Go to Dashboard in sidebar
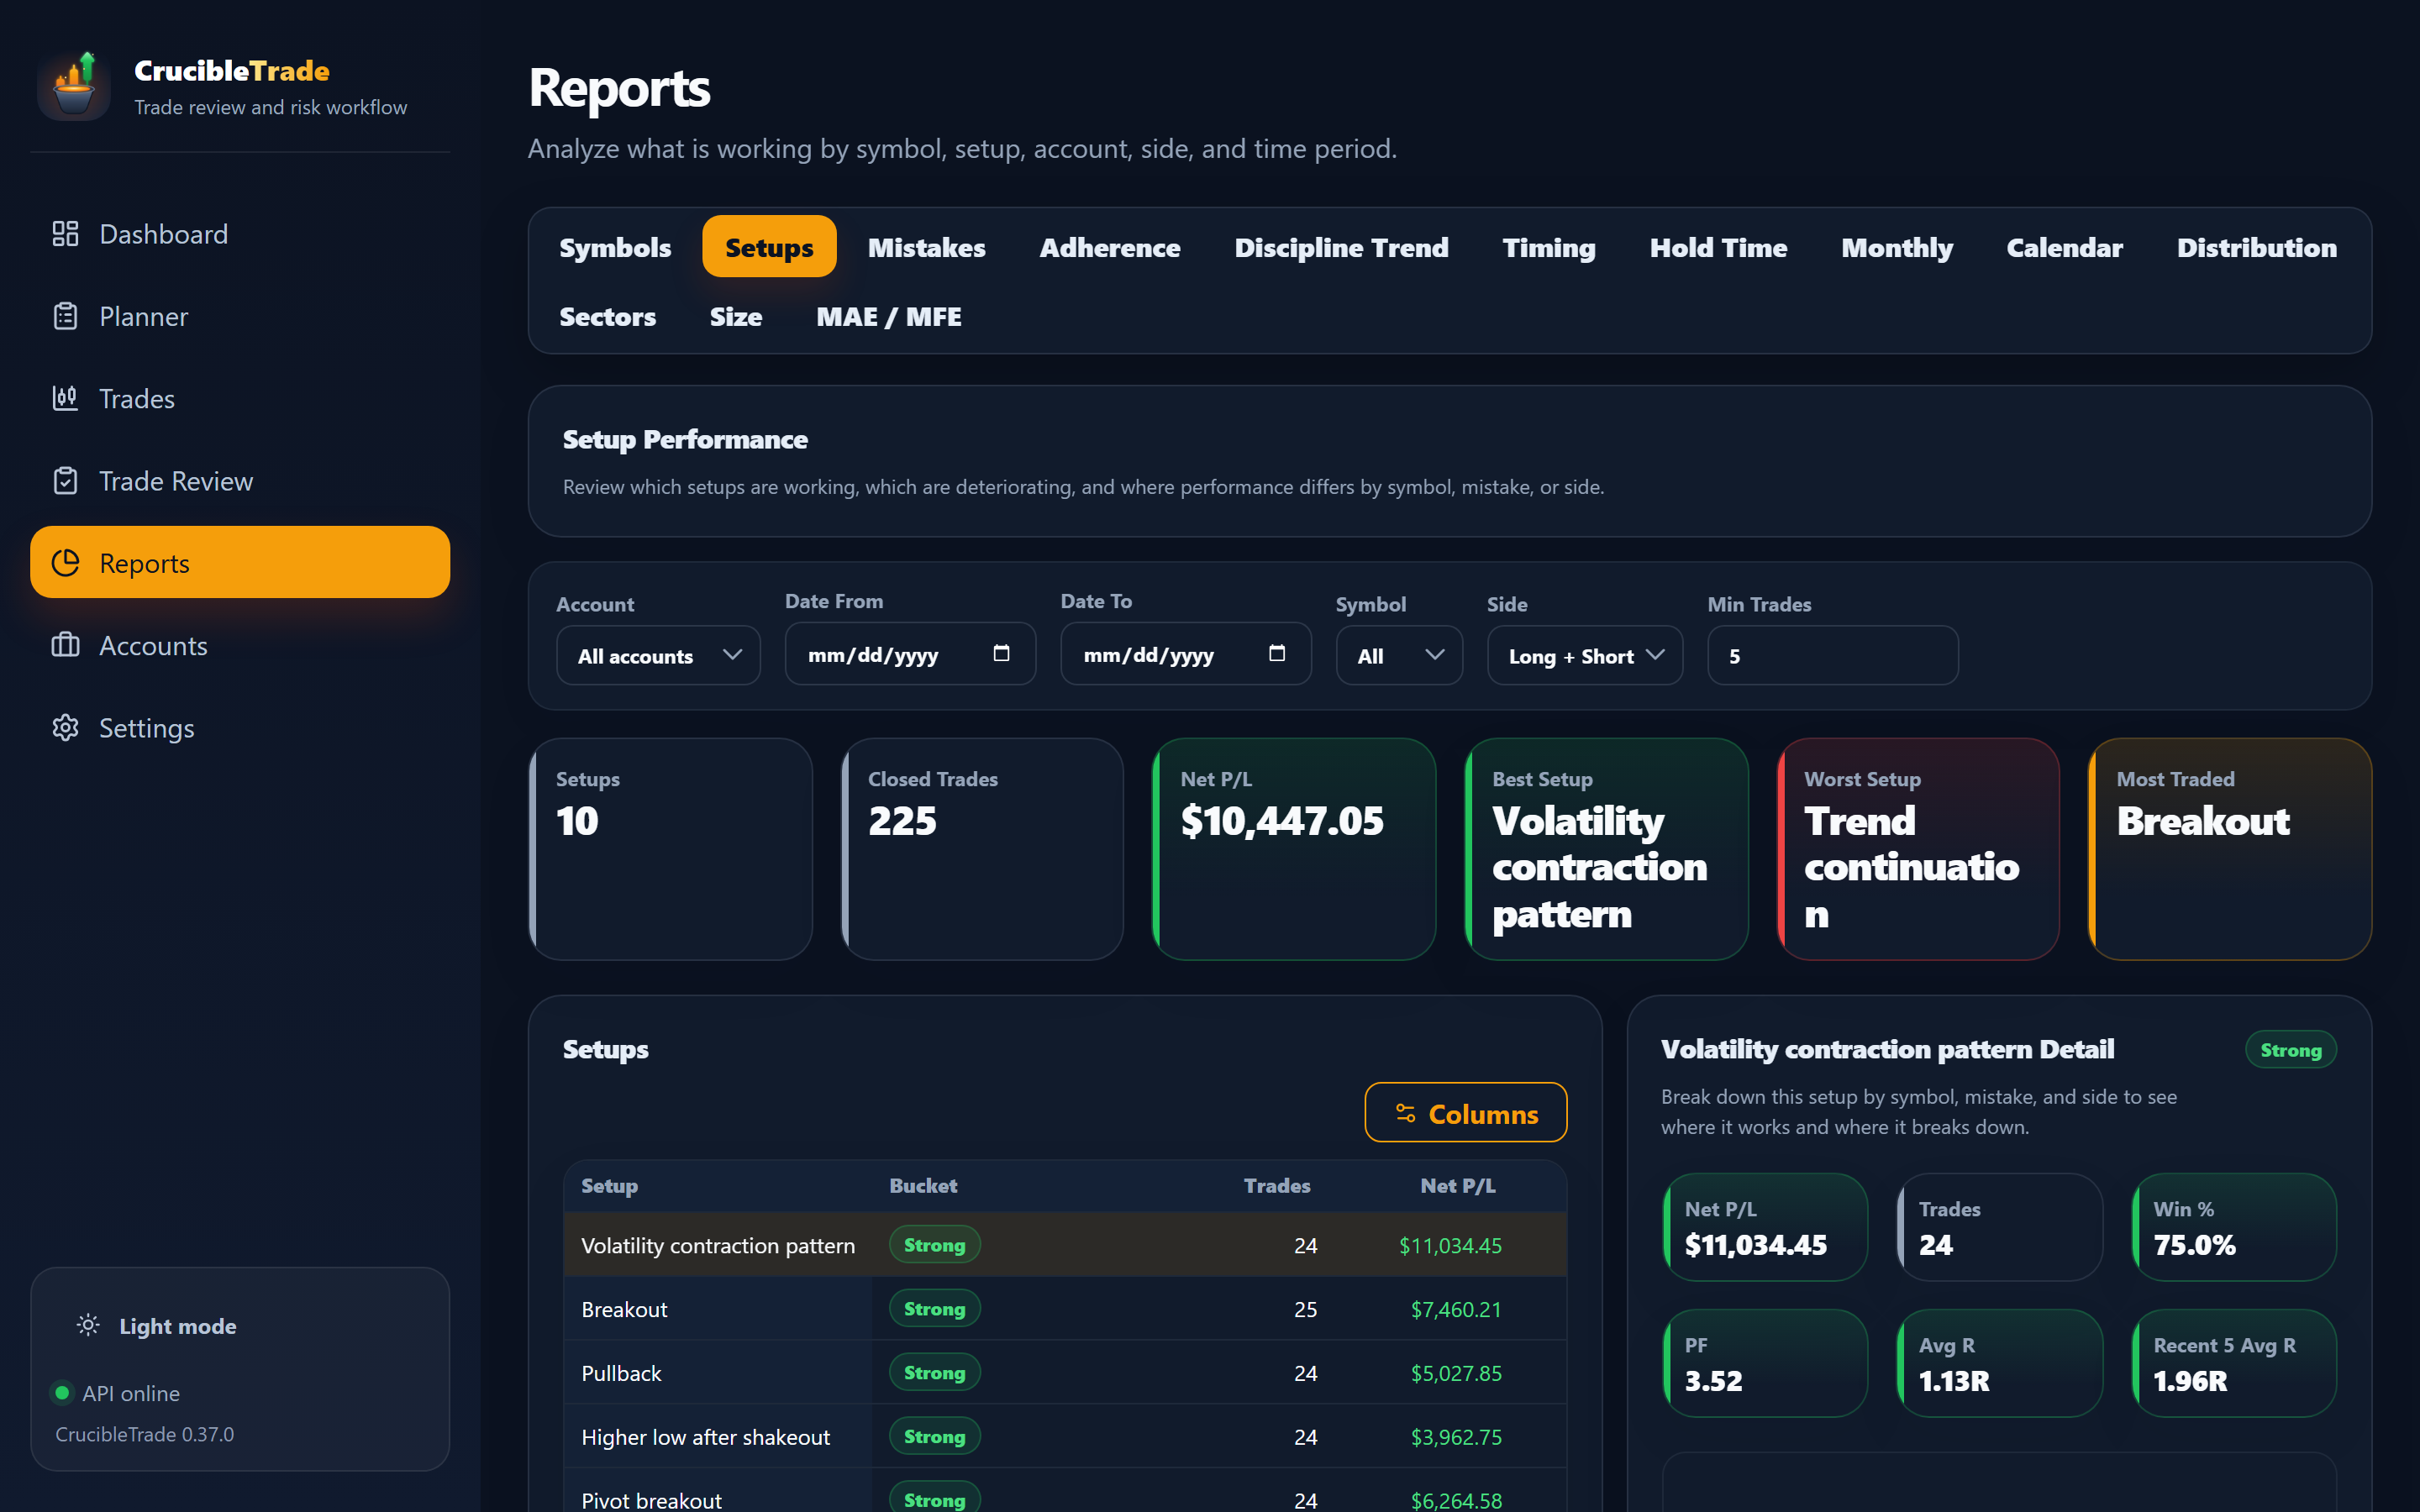Viewport: 2420px width, 1512px height. click(240, 234)
